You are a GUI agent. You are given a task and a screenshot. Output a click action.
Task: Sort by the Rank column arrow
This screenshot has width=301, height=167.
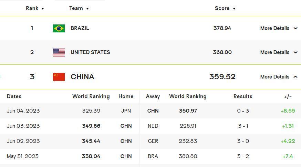point(43,9)
